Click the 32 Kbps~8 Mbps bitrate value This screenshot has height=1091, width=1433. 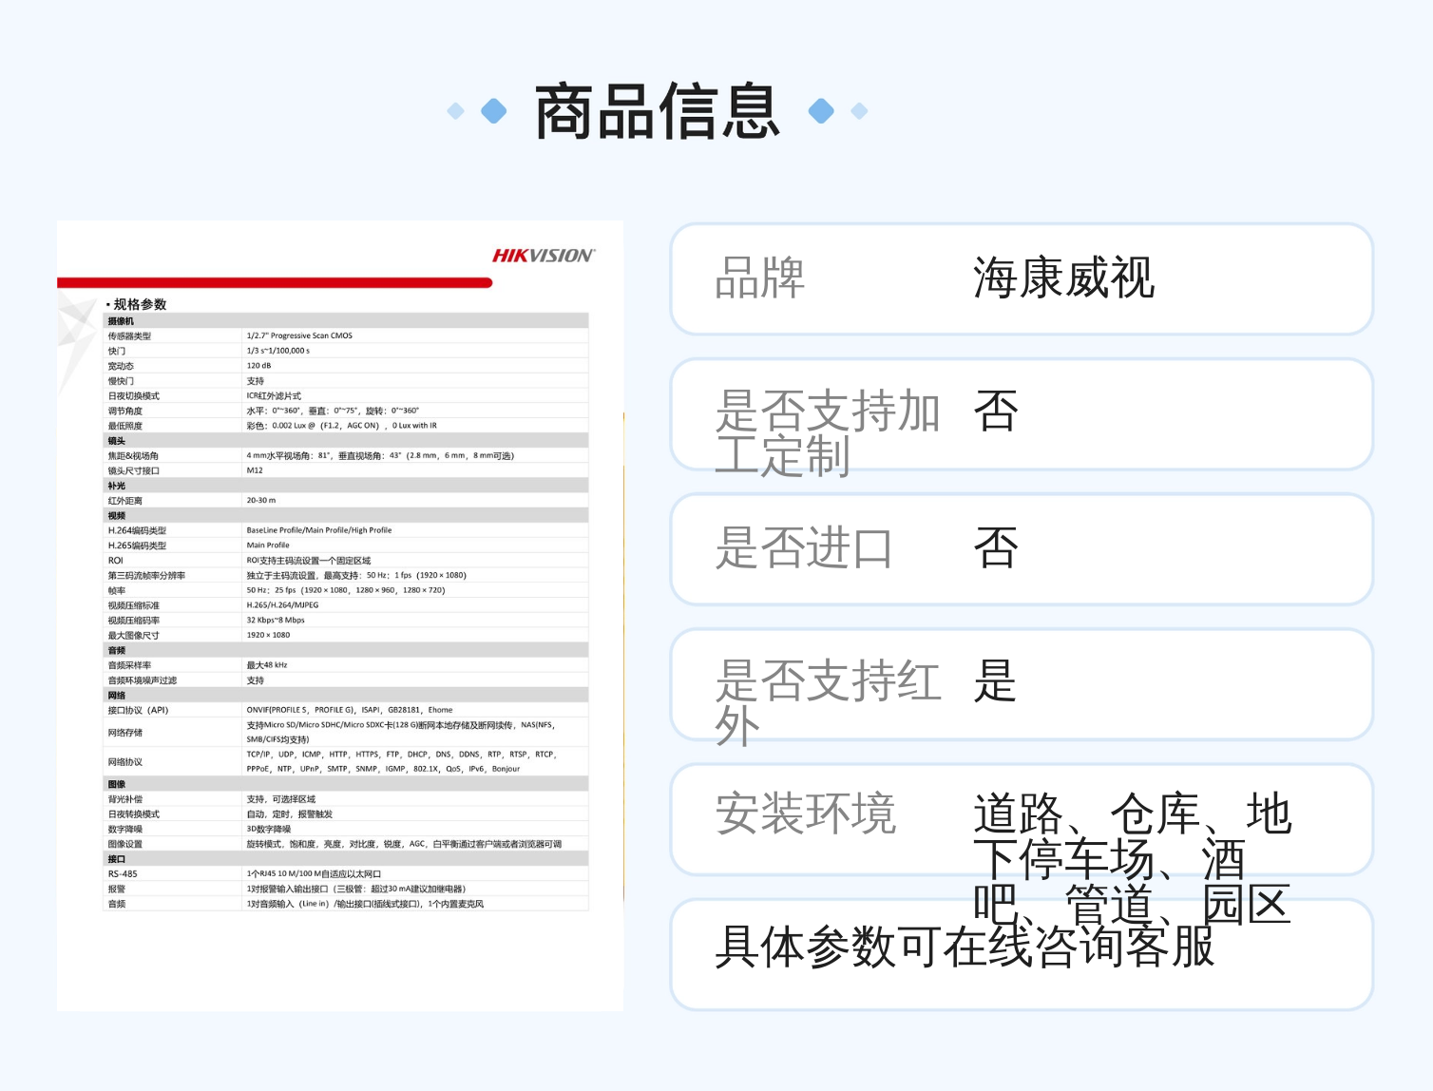coord(276,621)
